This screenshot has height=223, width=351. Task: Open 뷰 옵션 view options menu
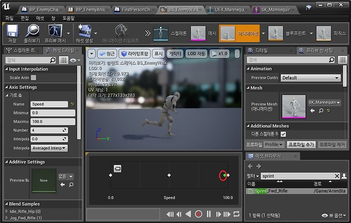point(333,215)
